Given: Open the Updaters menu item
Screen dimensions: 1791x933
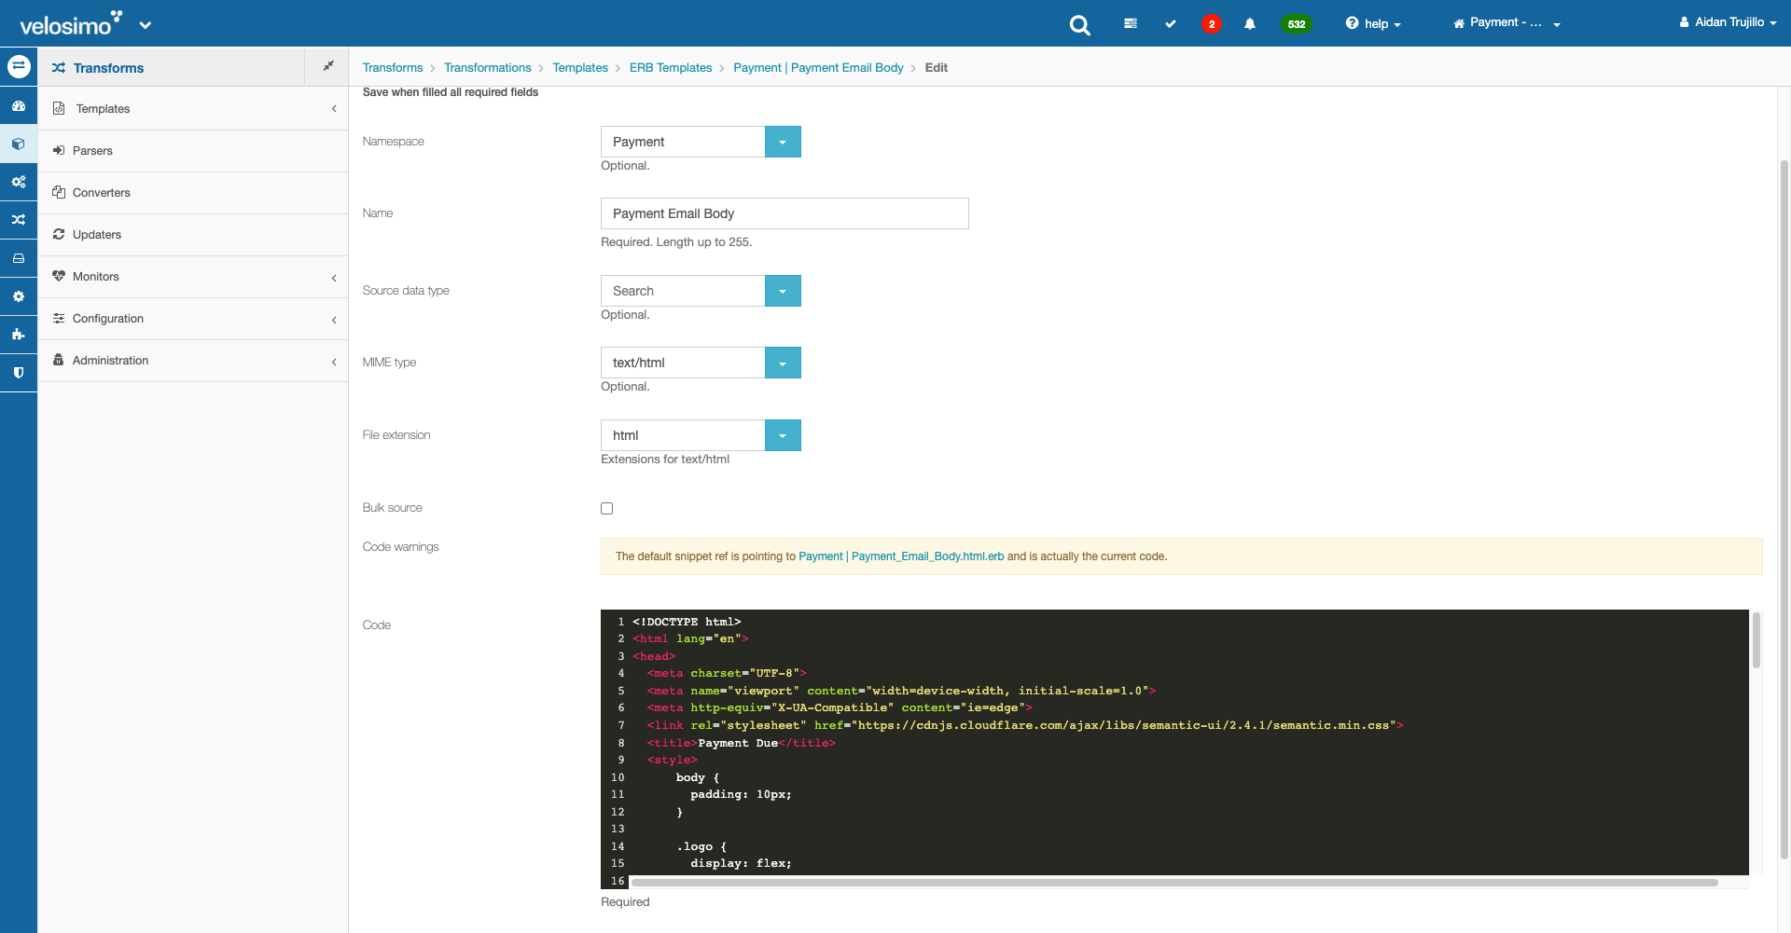Looking at the screenshot, I should point(193,234).
